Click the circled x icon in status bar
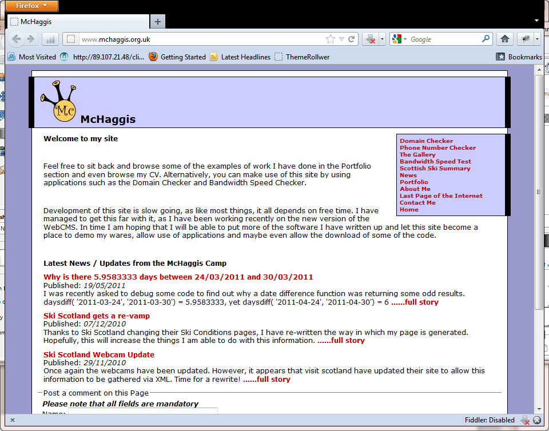Image resolution: width=549 pixels, height=431 pixels. tap(537, 420)
